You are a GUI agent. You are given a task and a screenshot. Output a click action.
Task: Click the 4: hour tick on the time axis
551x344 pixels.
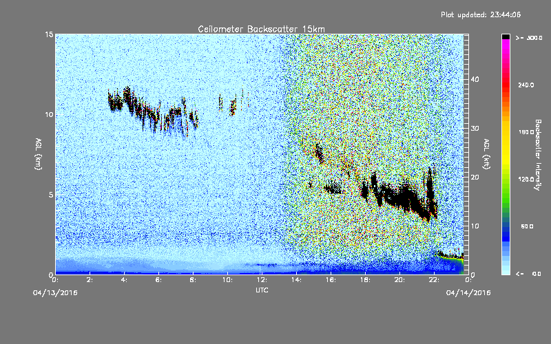124,280
